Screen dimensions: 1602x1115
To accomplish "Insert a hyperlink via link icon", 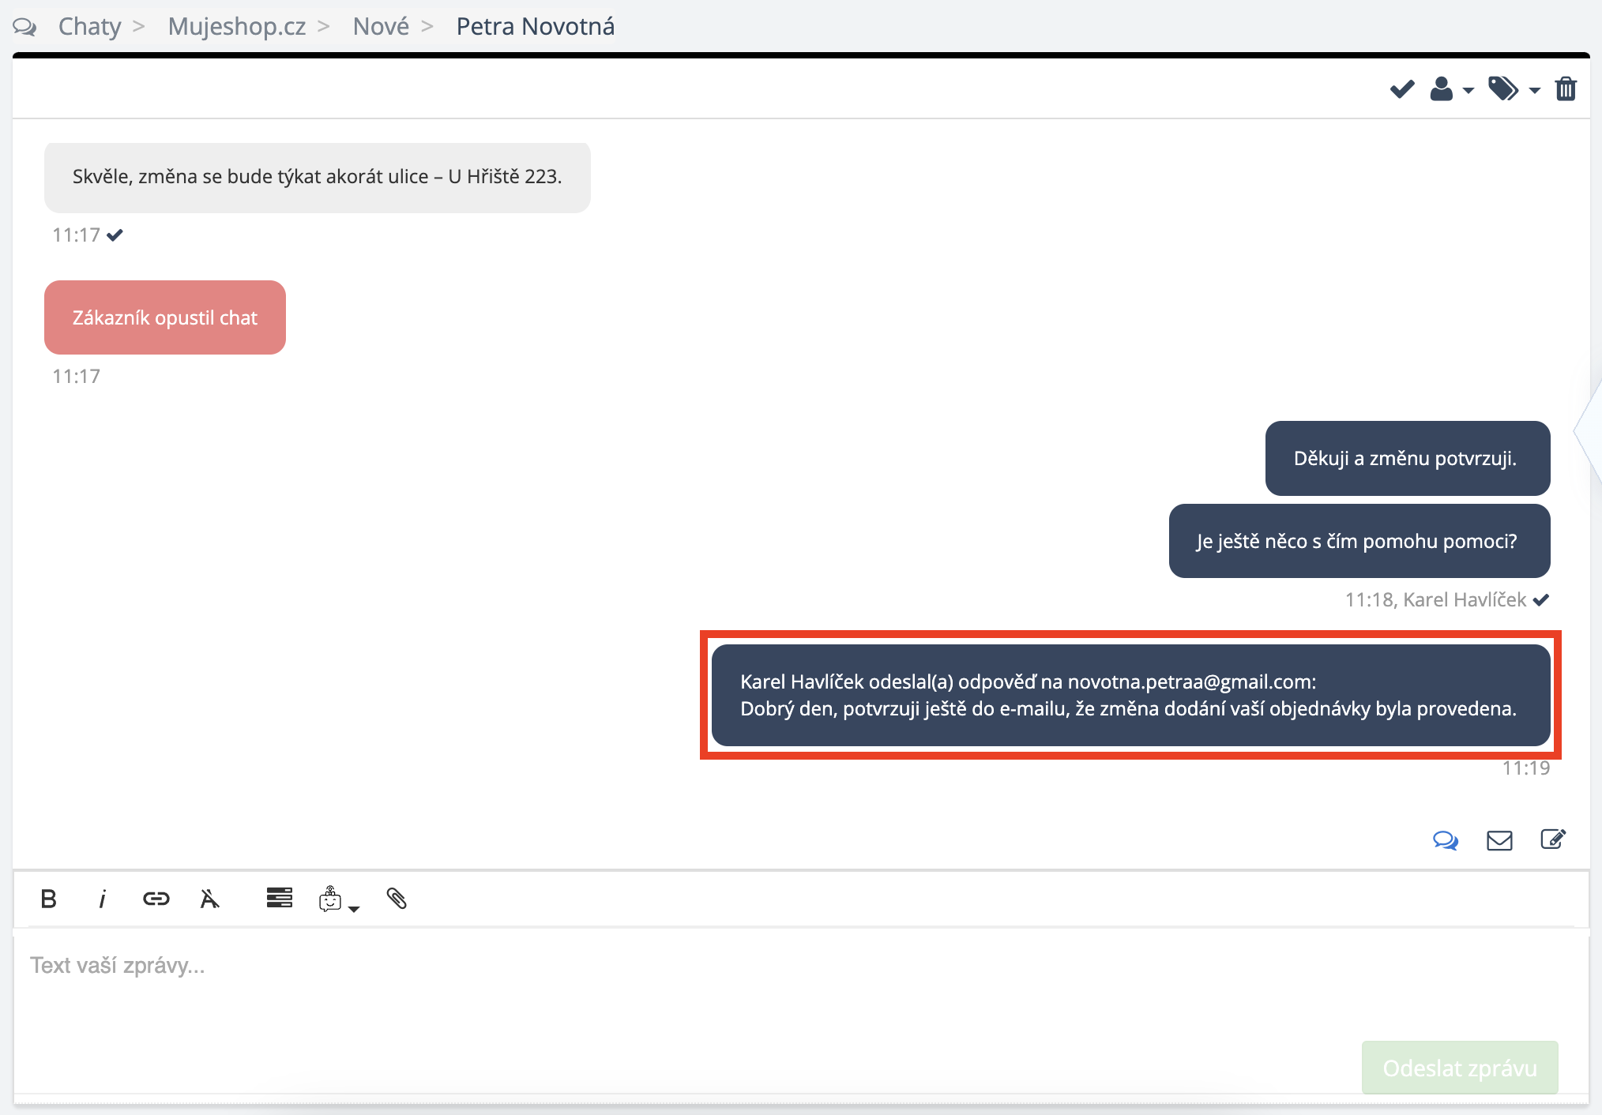I will click(x=156, y=899).
